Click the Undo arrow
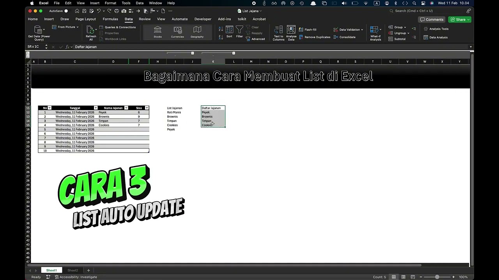499x280 pixels. pyautogui.click(x=99, y=11)
